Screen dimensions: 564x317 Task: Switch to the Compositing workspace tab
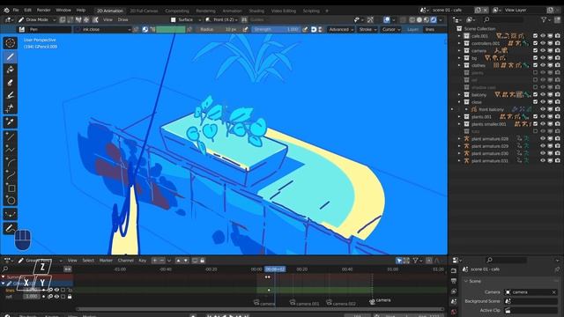coord(177,11)
